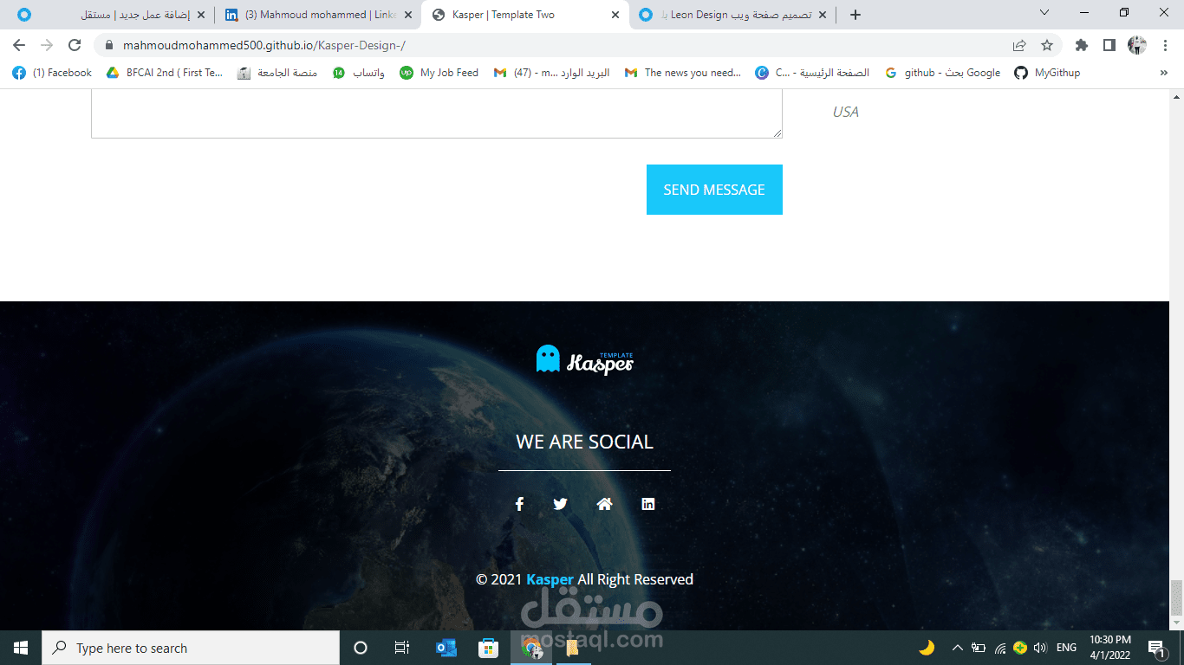Open Microsoft Store from the taskbar

pyautogui.click(x=489, y=648)
